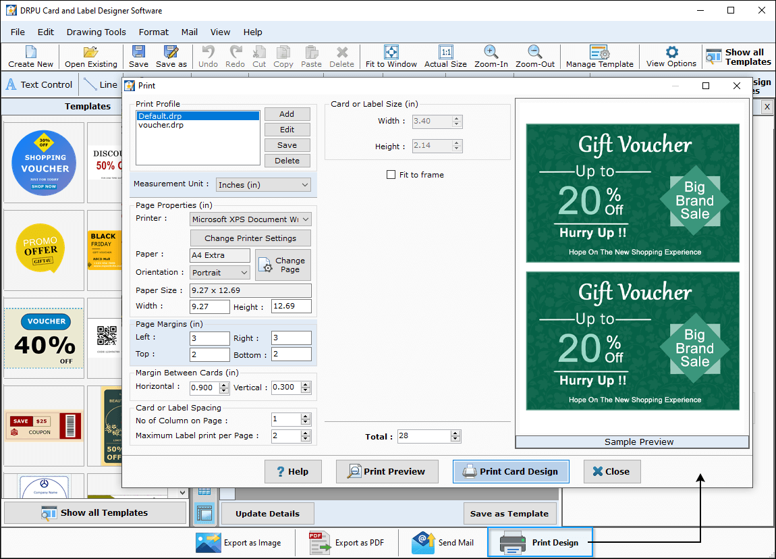776x559 pixels.
Task: Select the Line drawing tool
Action: [x=101, y=84]
